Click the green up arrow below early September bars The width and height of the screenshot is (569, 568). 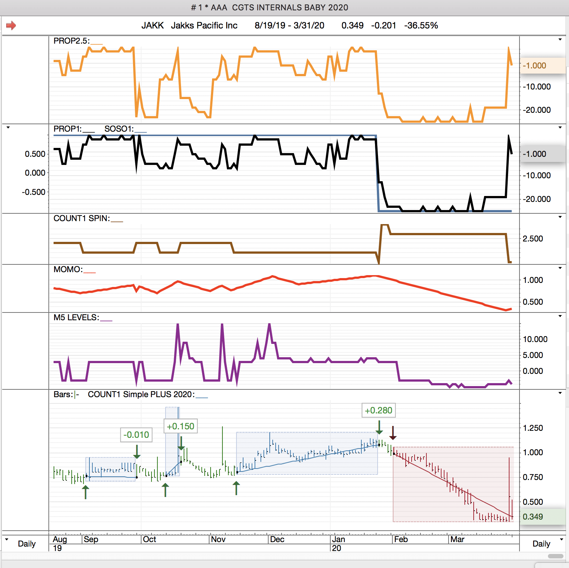(86, 492)
